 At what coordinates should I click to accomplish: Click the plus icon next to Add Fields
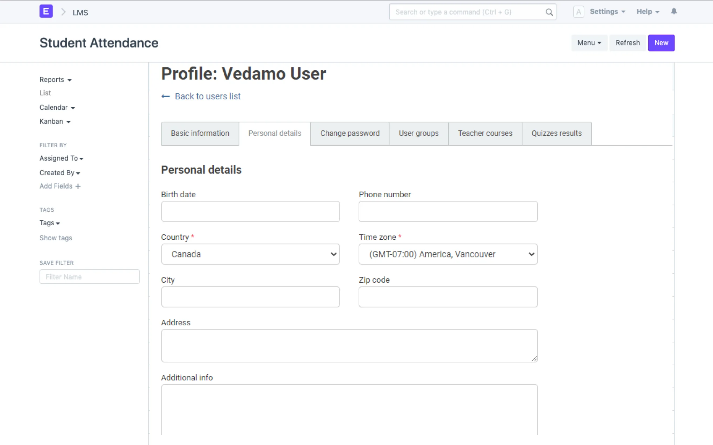(x=78, y=186)
